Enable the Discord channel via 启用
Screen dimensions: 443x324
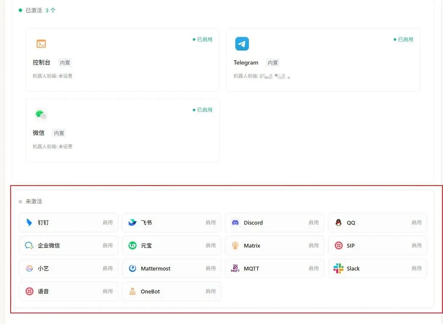pyautogui.click(x=313, y=223)
